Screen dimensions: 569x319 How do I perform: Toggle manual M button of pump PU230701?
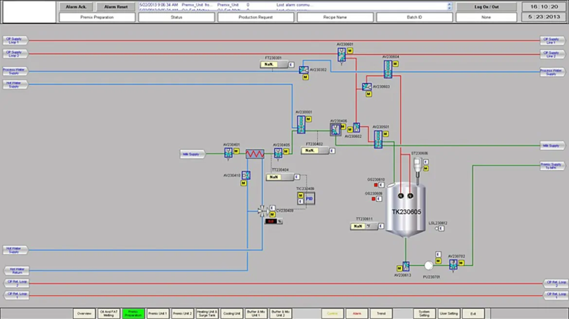coord(438,261)
